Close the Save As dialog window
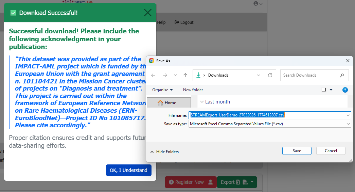355x192 pixels. tap(348, 61)
